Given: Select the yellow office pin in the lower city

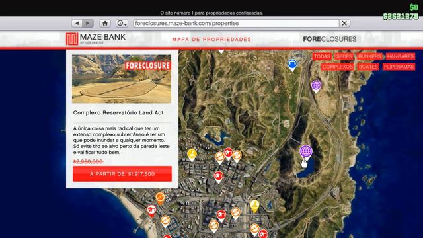Looking at the screenshot, I should tap(254, 206).
